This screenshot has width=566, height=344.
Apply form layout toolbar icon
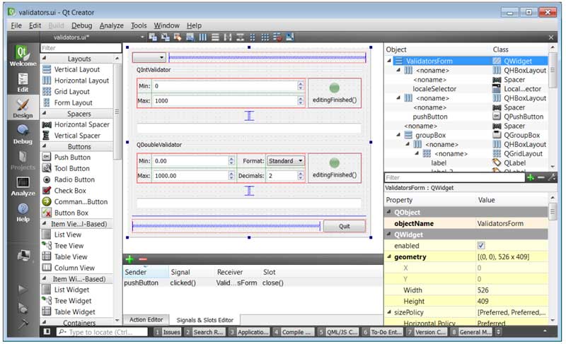click(253, 37)
